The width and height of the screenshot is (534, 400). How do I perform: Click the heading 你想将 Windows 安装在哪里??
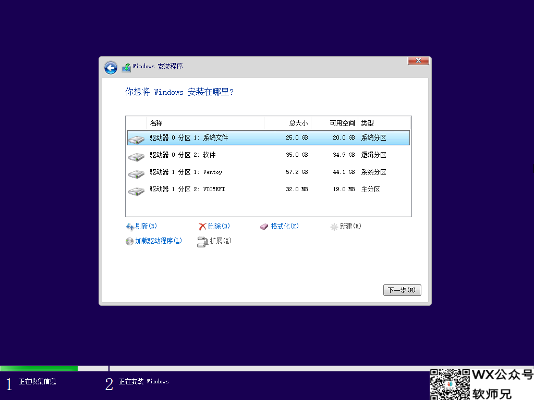coord(179,92)
